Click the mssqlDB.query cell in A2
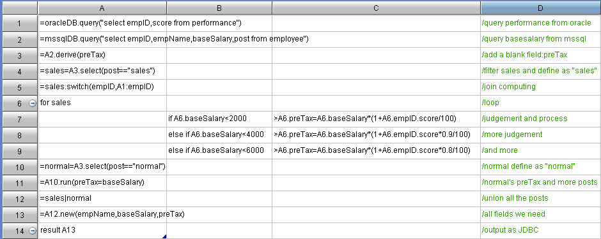Image resolution: width=601 pixels, height=239 pixels. point(102,39)
